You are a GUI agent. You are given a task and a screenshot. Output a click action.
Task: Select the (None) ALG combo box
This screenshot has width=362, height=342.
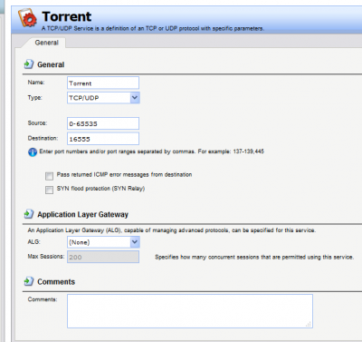click(x=103, y=242)
